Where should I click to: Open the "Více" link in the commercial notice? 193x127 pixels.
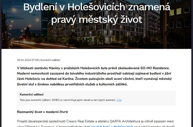coord(119,100)
